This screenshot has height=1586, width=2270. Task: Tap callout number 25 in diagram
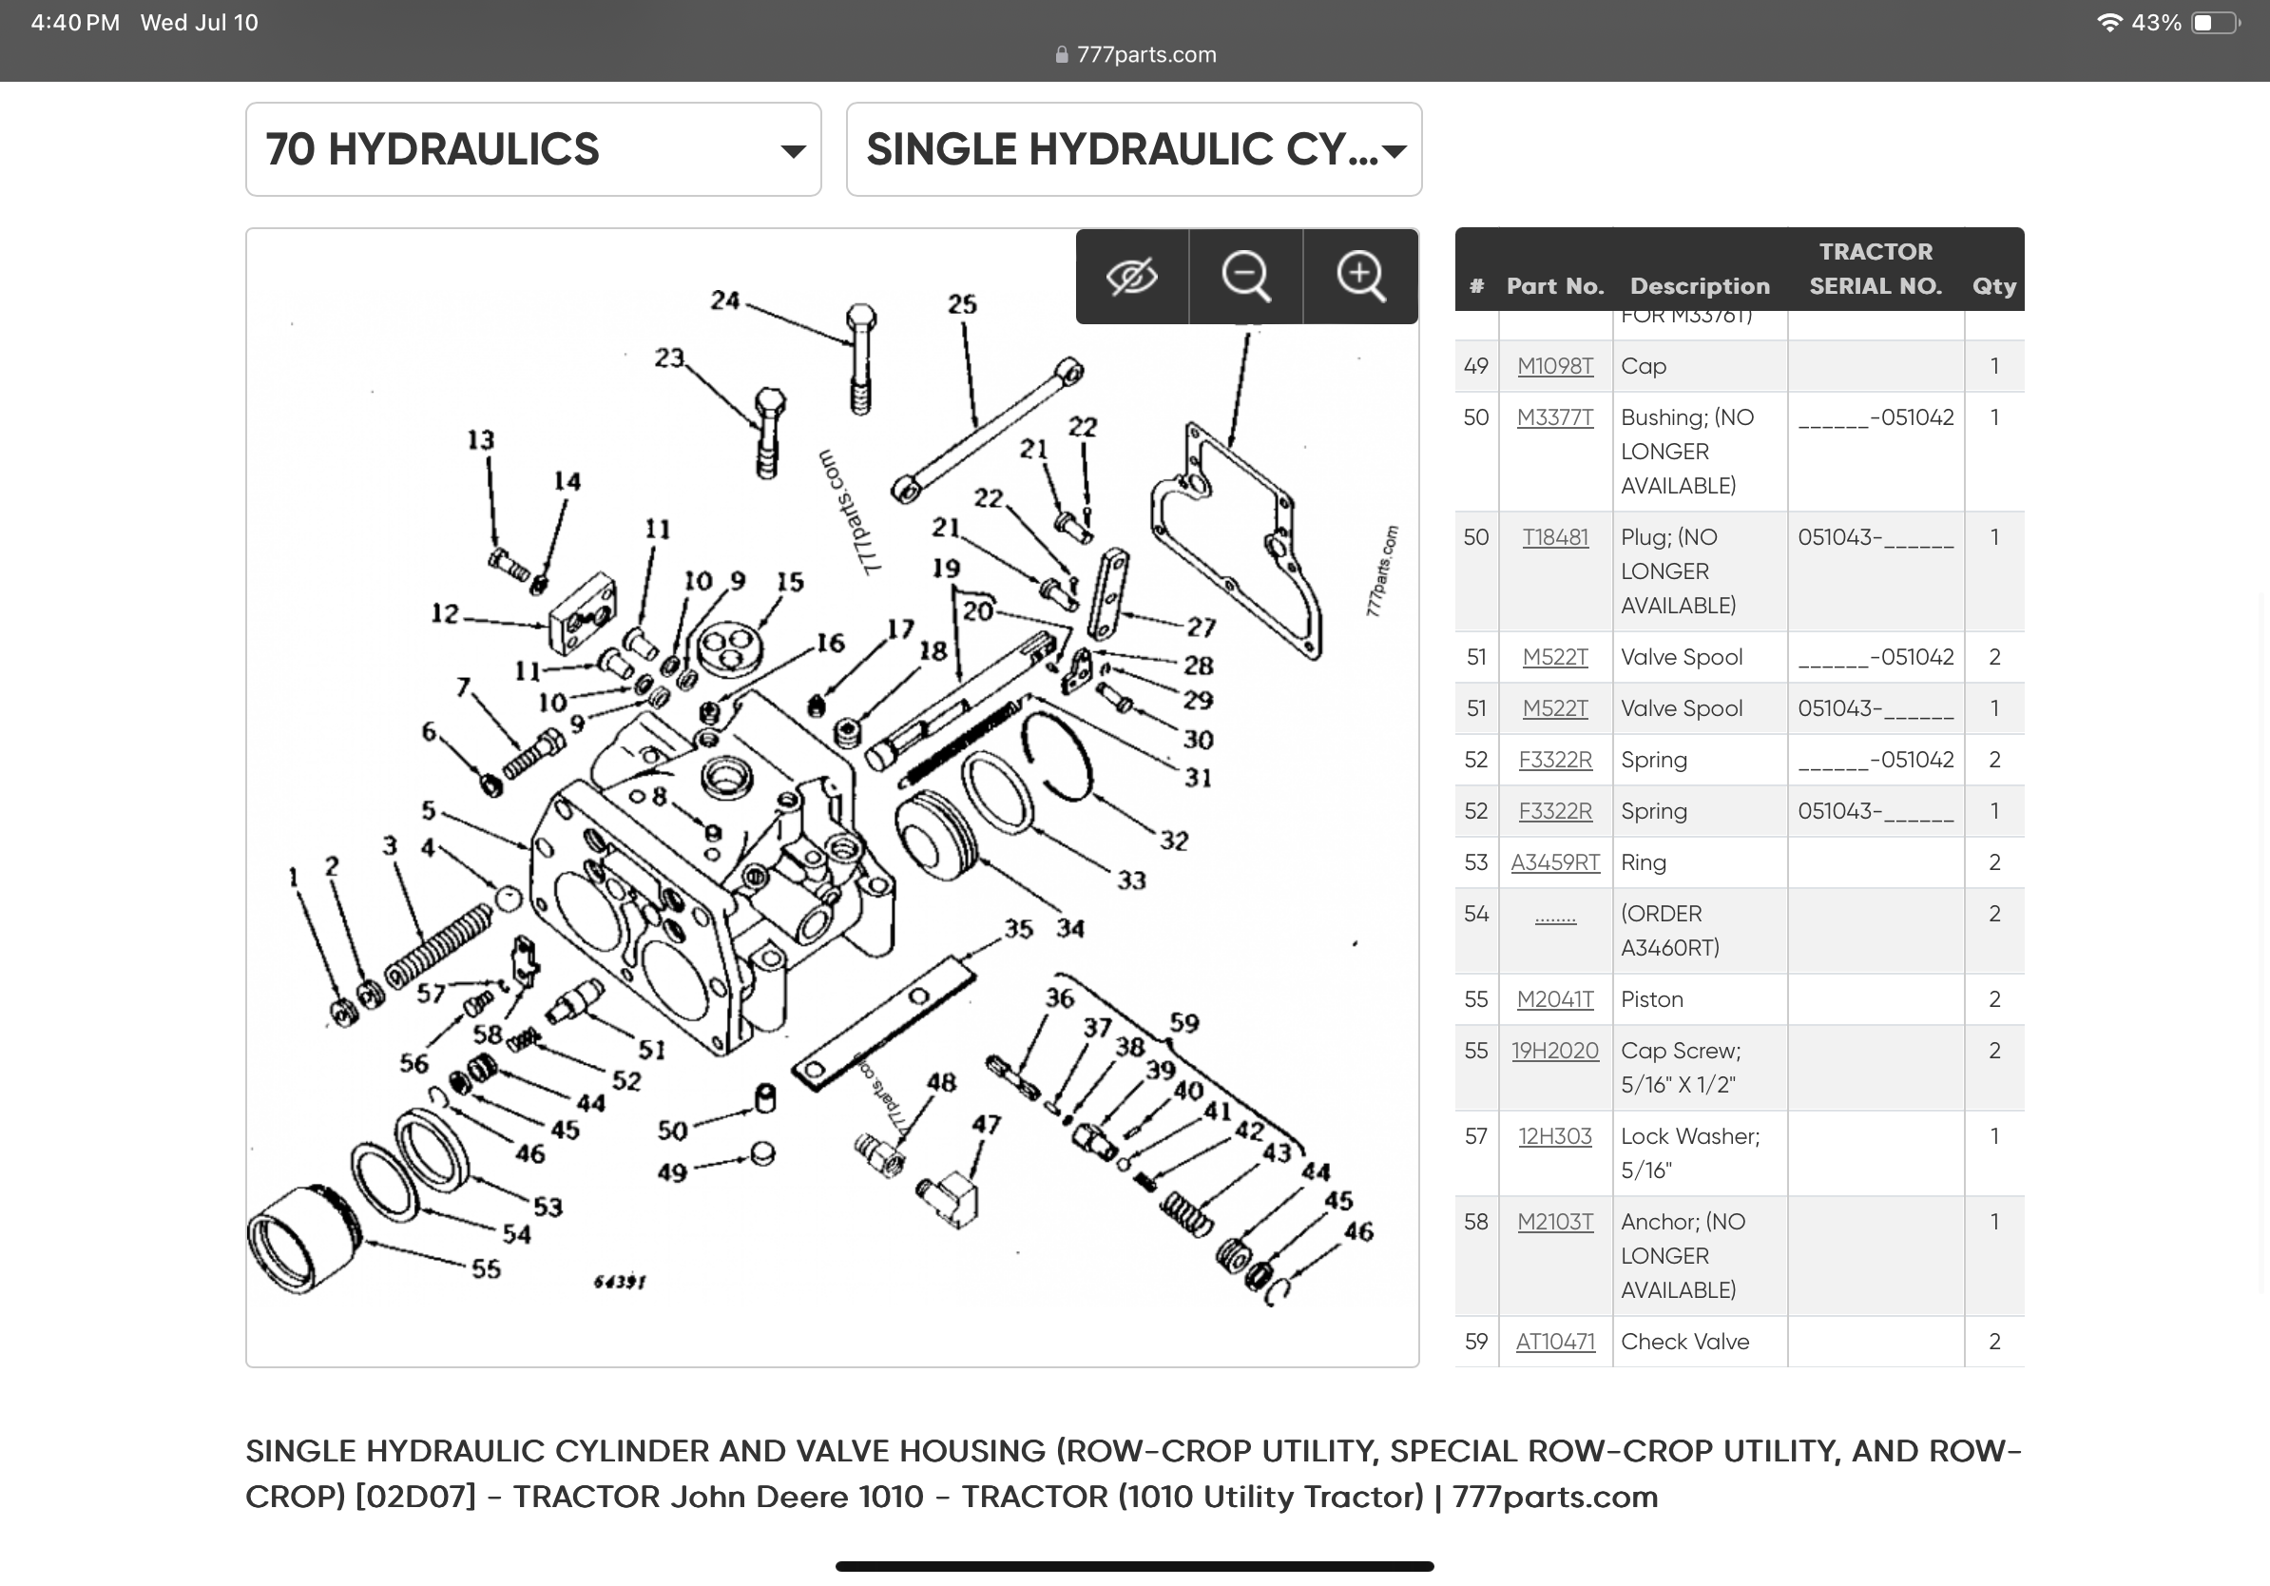point(962,303)
